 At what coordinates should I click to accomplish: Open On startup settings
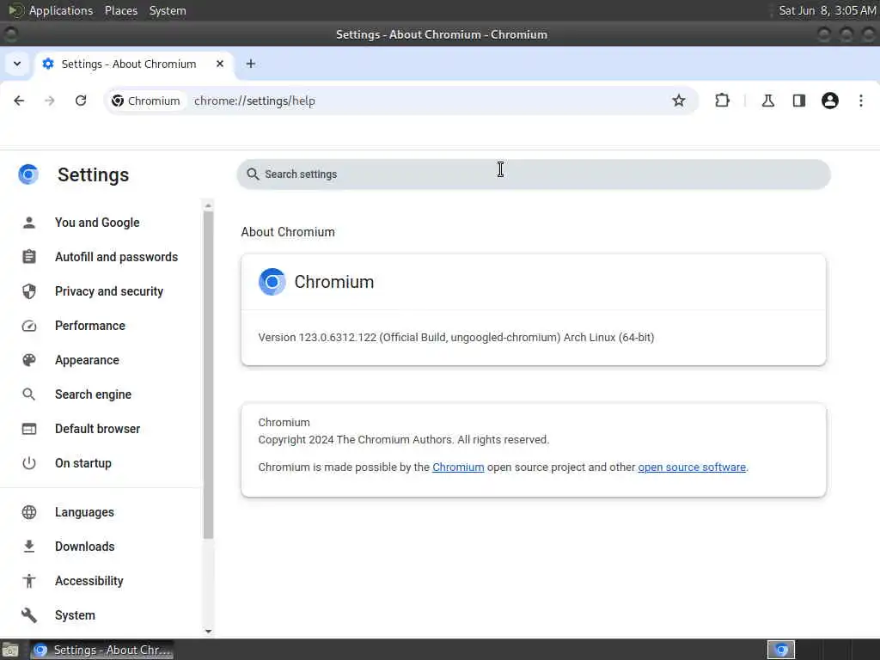click(83, 463)
